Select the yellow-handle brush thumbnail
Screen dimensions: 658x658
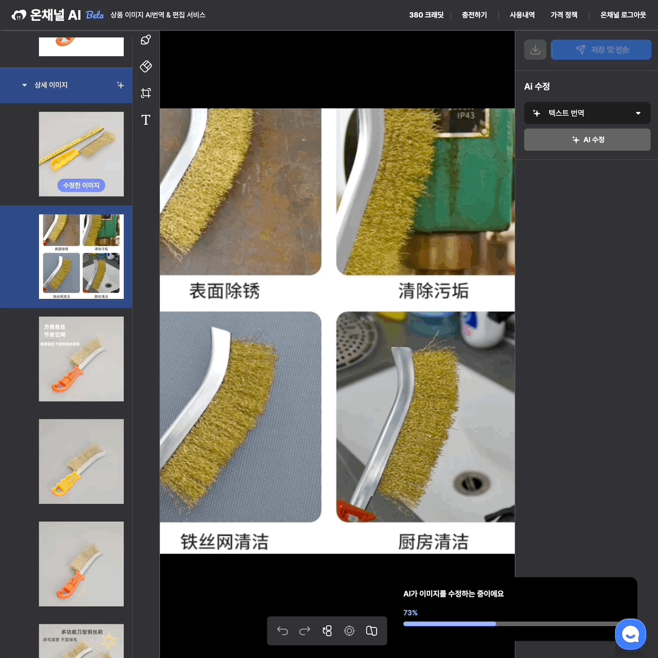pyautogui.click(x=81, y=462)
